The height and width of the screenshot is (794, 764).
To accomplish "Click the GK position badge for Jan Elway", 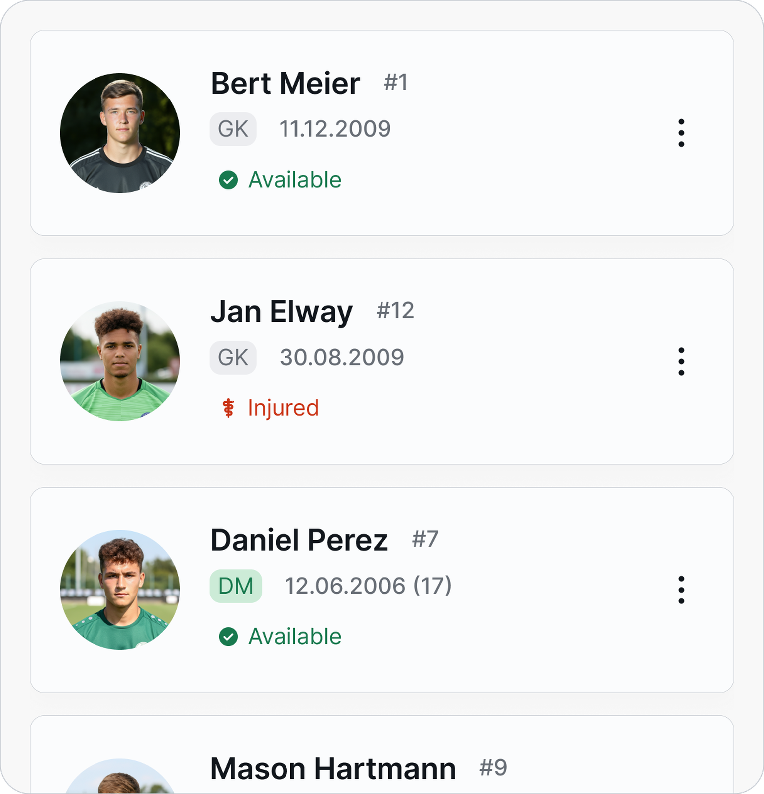I will [x=233, y=358].
